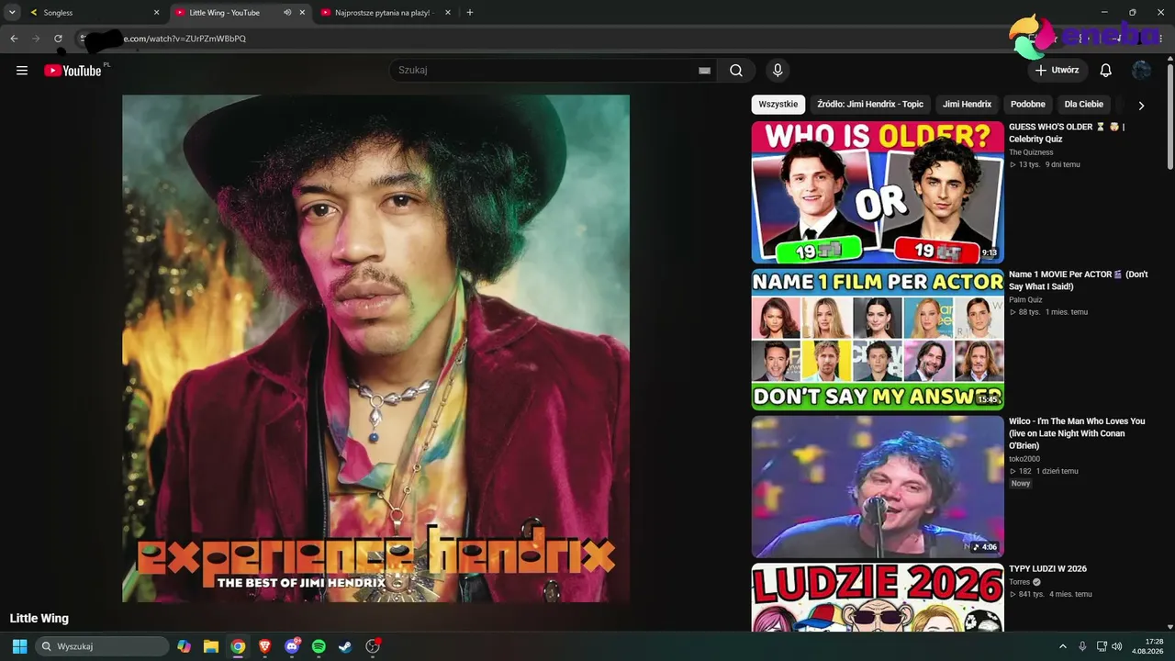This screenshot has height=661, width=1175.
Task: Select the Jimi Hendrix filter chip
Action: [x=967, y=105]
